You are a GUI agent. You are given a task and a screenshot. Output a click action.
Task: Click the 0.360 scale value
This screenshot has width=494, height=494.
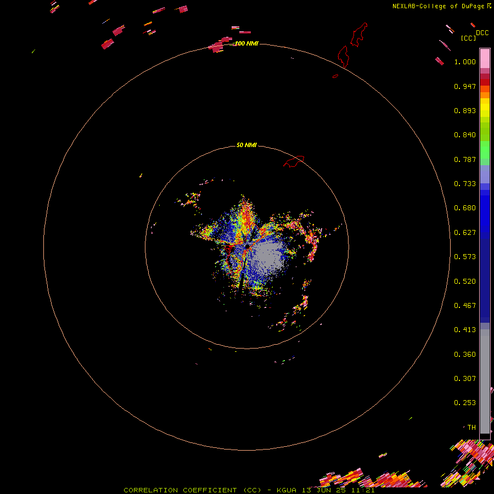[465, 355]
